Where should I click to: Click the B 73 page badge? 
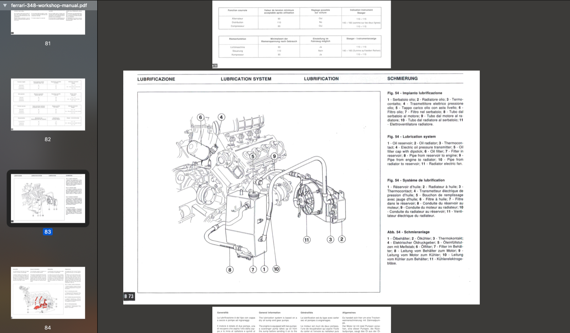(x=129, y=296)
